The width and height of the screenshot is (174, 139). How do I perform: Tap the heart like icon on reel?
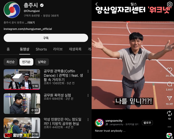coord(169,70)
